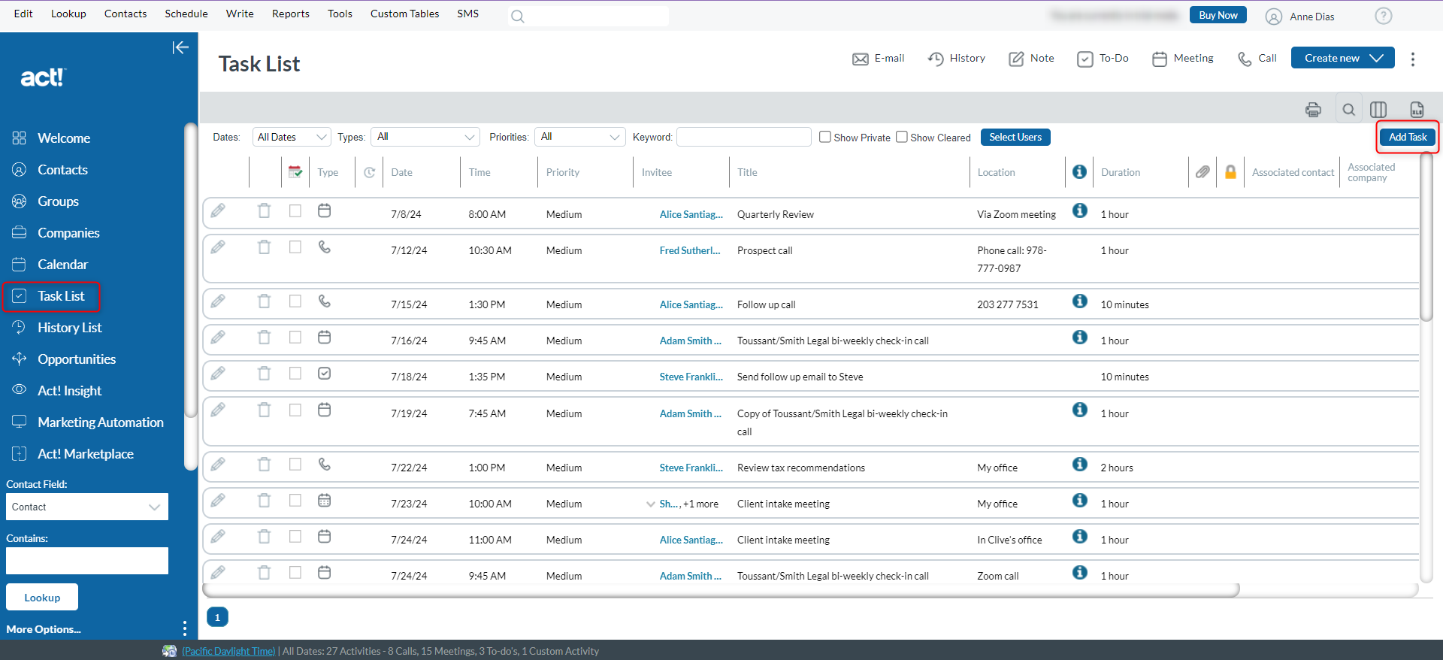Open the Pacific Daylight Time link
Viewport: 1443px width, 660px height.
click(228, 651)
